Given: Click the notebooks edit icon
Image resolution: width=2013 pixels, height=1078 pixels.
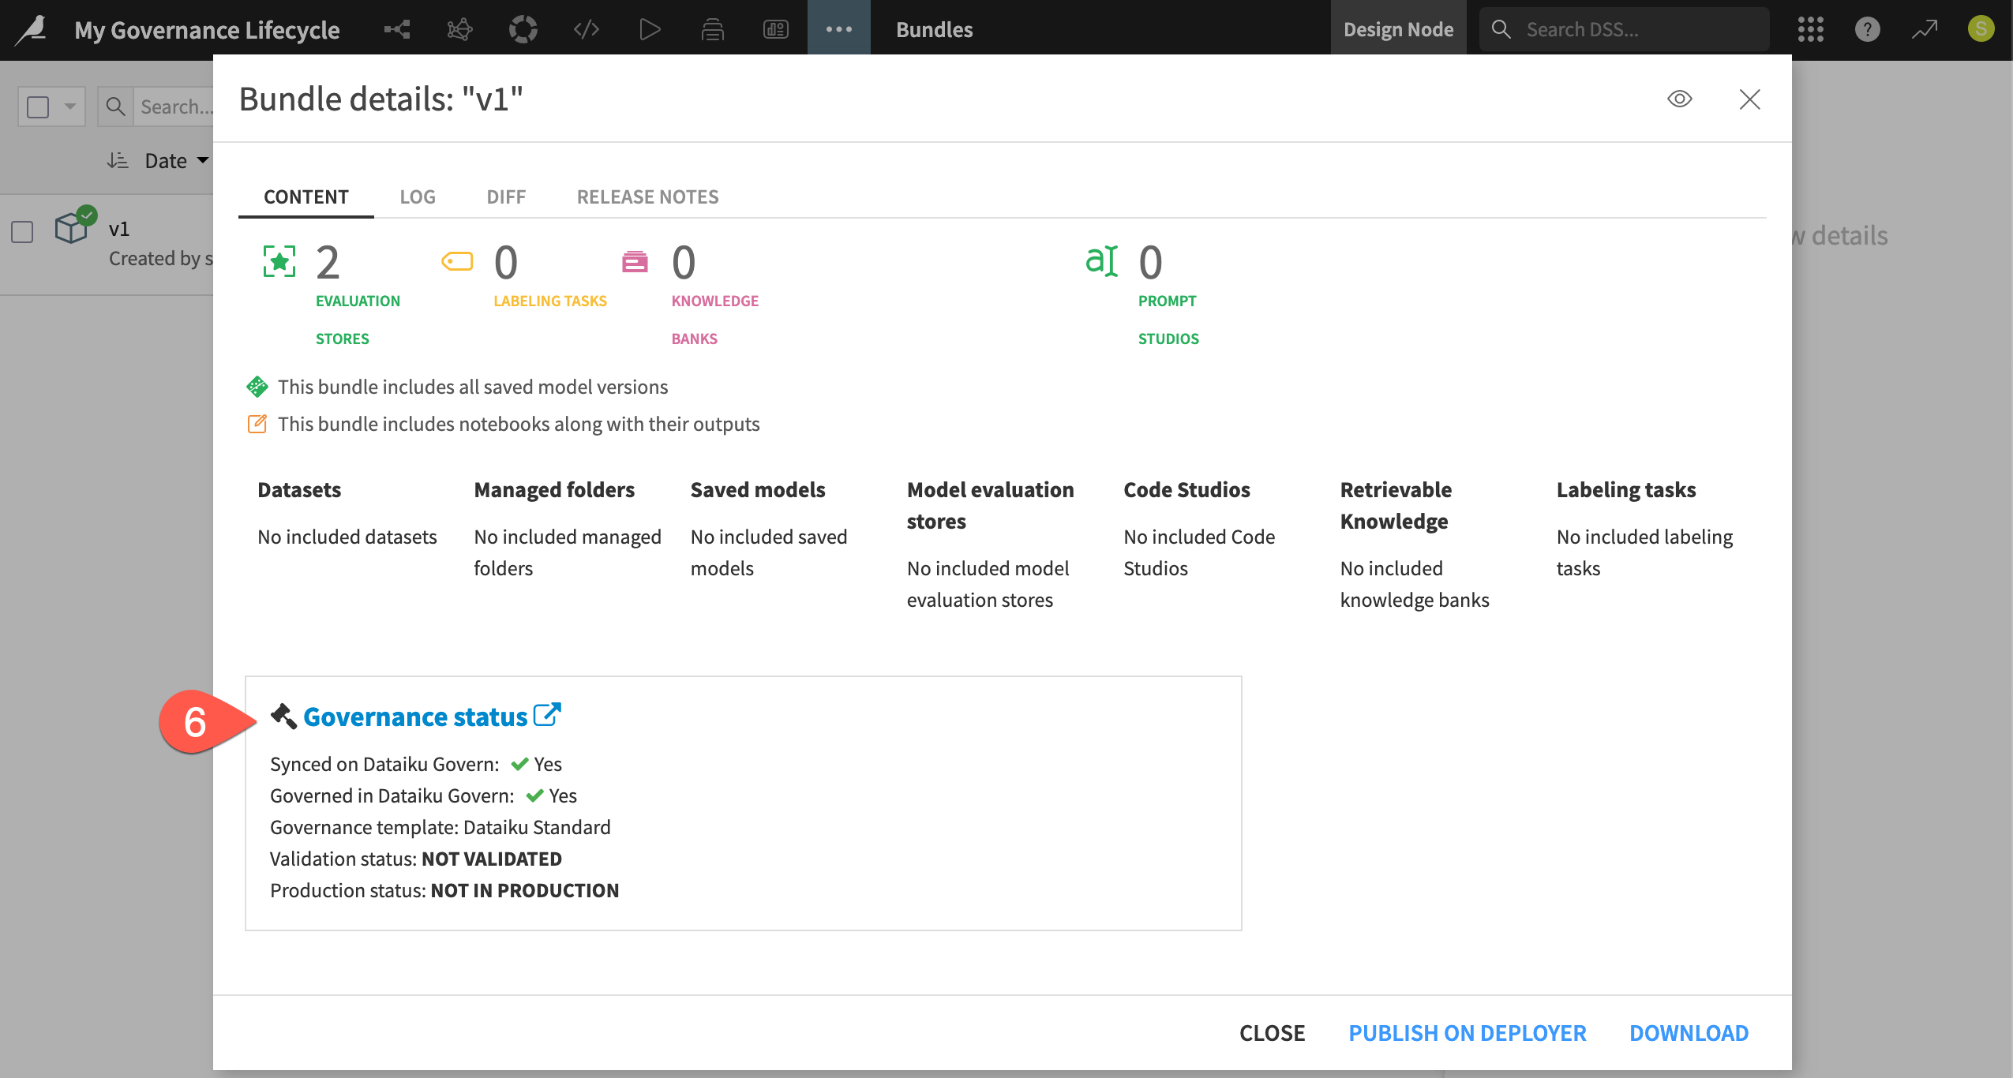Looking at the screenshot, I should click(x=257, y=424).
